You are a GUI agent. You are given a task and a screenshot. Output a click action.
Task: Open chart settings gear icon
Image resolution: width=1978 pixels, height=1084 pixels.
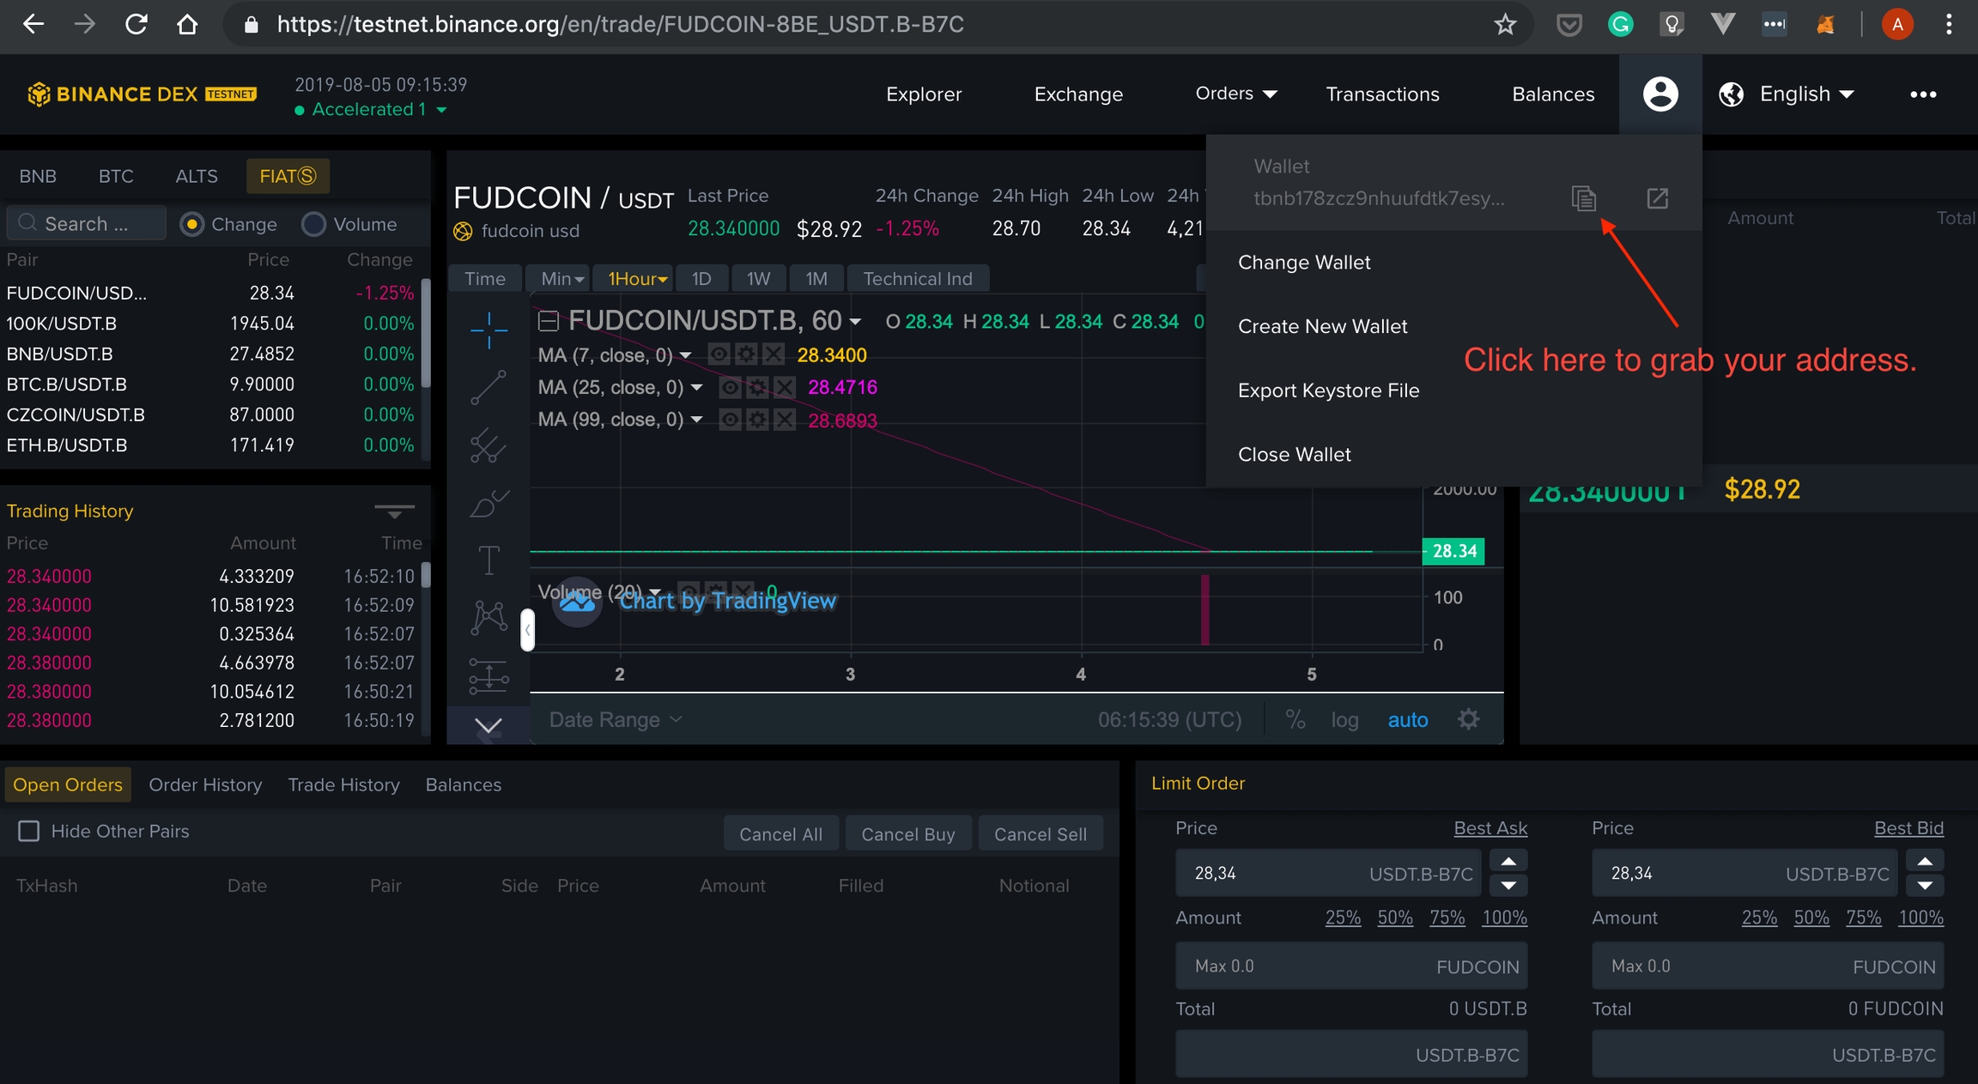pyautogui.click(x=1469, y=719)
